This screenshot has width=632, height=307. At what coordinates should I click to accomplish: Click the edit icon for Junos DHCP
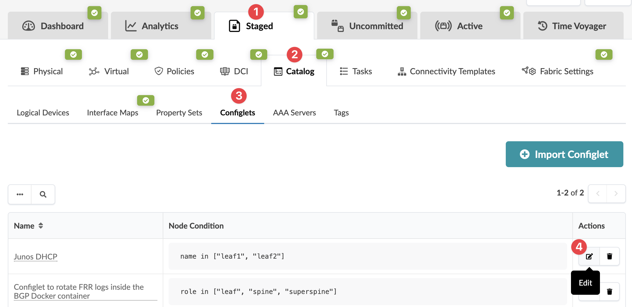click(589, 256)
